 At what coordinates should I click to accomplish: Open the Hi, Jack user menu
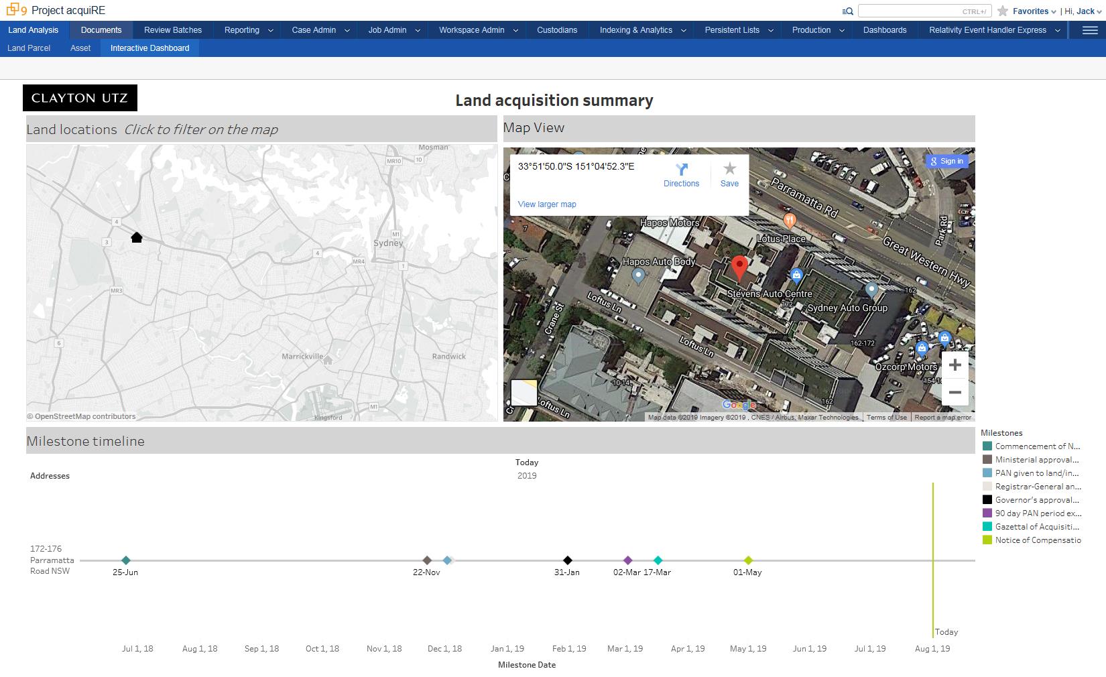1083,11
